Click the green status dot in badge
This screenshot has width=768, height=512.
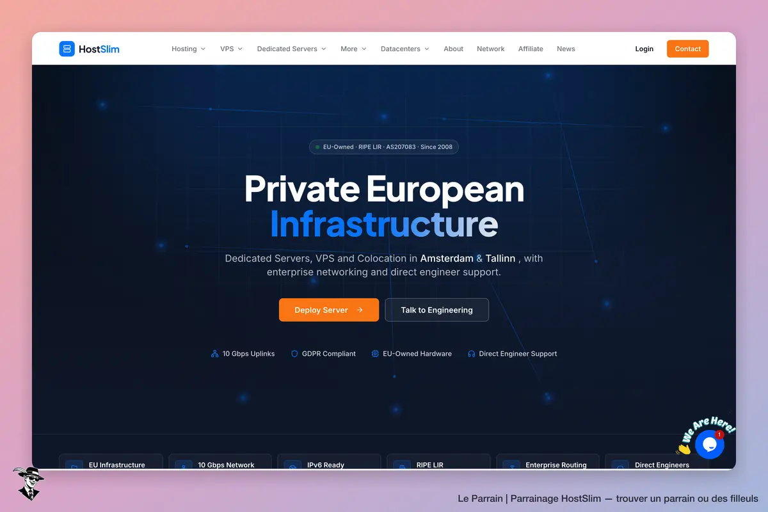click(x=317, y=147)
